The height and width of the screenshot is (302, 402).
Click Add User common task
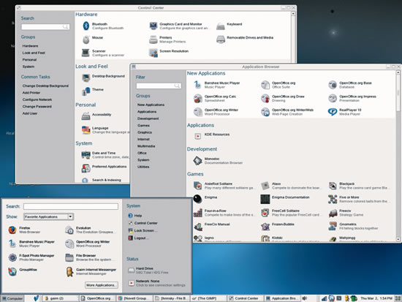(x=30, y=113)
